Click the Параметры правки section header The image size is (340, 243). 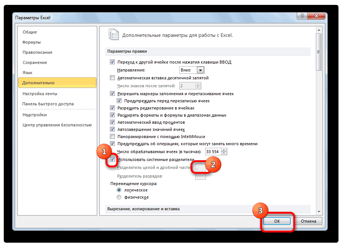coord(208,51)
